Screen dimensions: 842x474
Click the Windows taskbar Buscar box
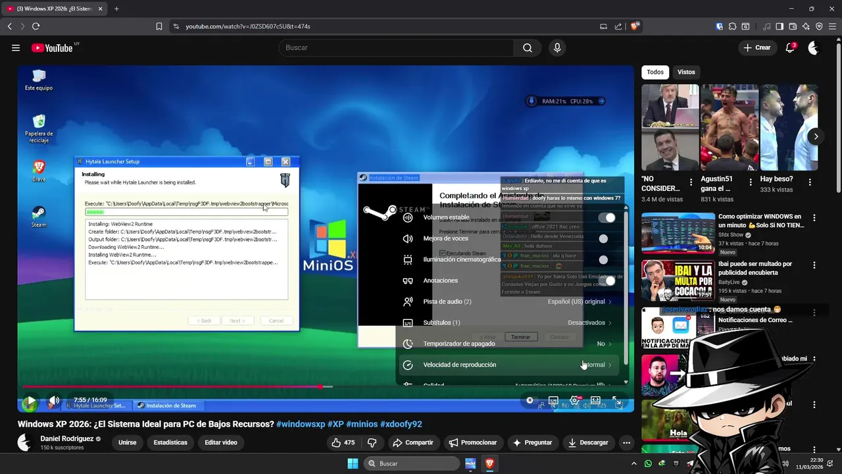tap(411, 463)
